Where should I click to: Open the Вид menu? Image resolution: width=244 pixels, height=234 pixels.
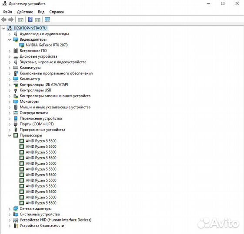pyautogui.click(x=41, y=12)
